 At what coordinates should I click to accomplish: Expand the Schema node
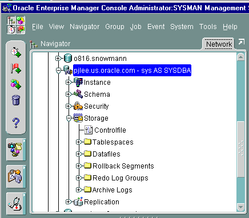[x=68, y=94]
